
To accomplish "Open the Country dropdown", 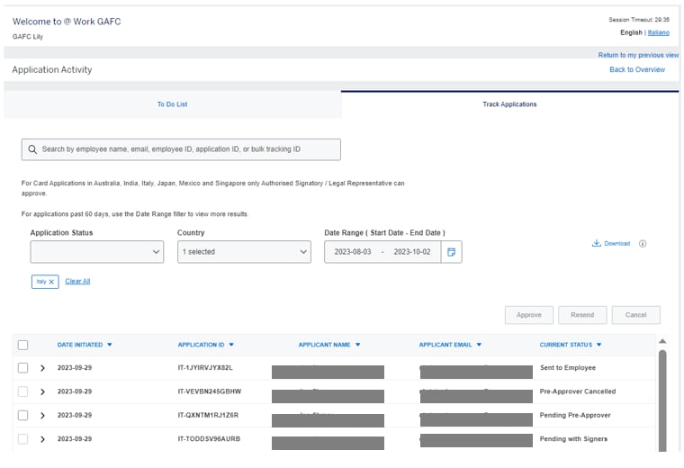I will tap(243, 252).
